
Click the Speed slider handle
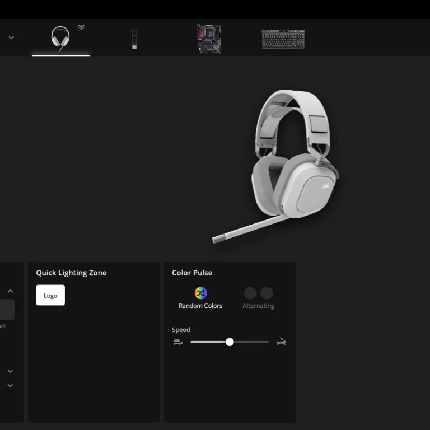230,342
